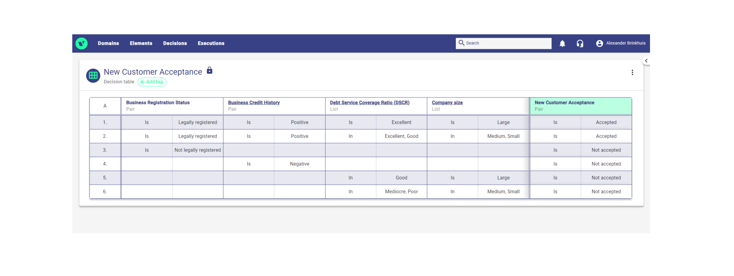Open the user account avatar icon
Viewport: 734px width, 276px height.
tap(599, 43)
